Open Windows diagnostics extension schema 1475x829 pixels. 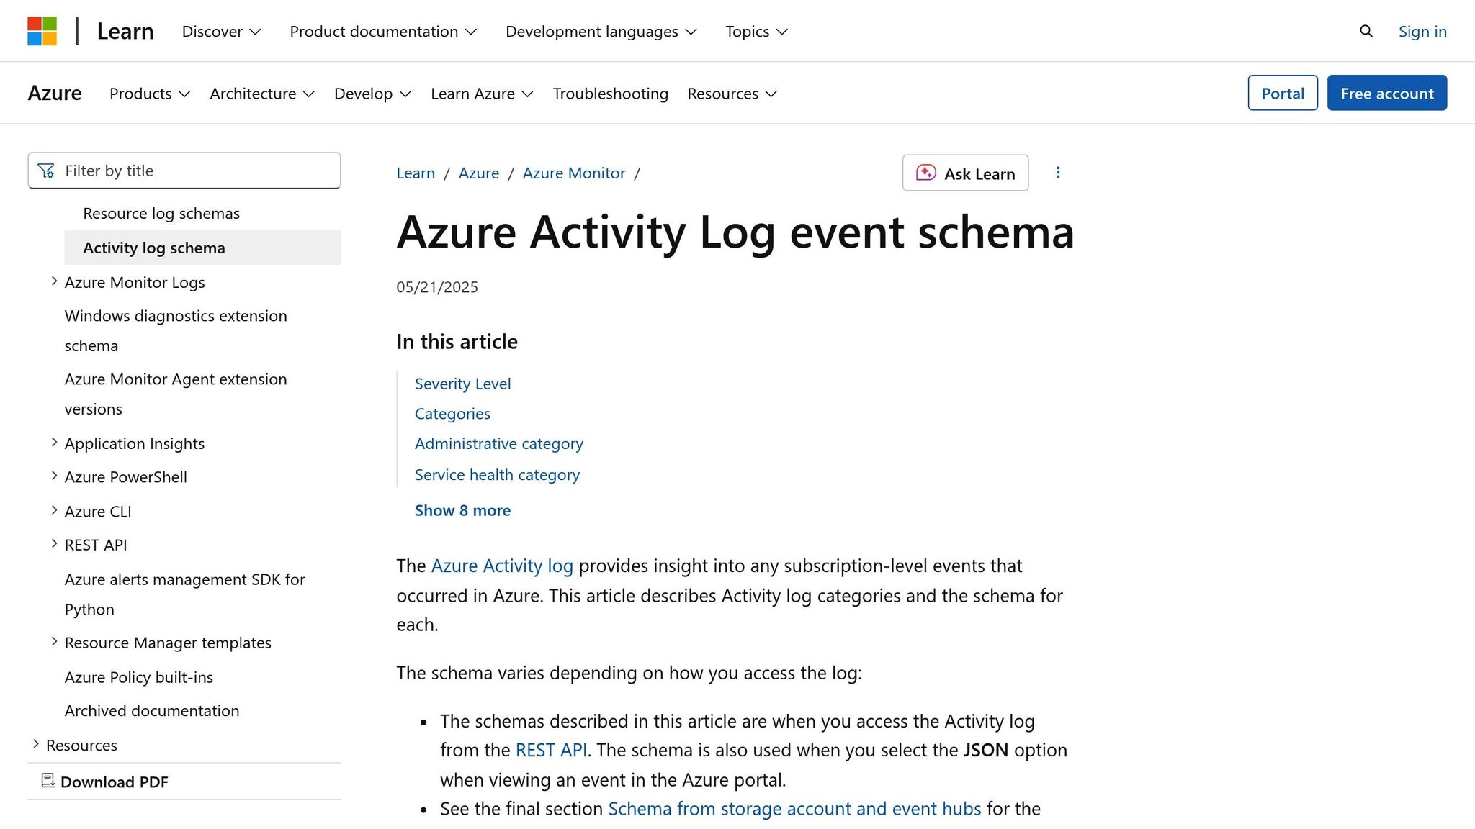tap(176, 330)
